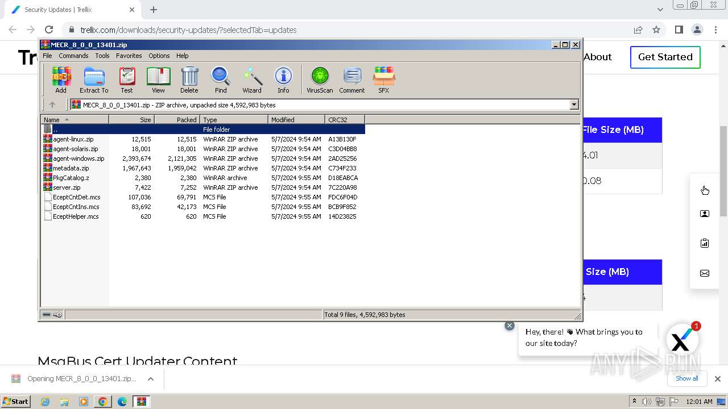728x409 pixels.
Task: Expand the MECR download item chevron
Action: (151, 379)
